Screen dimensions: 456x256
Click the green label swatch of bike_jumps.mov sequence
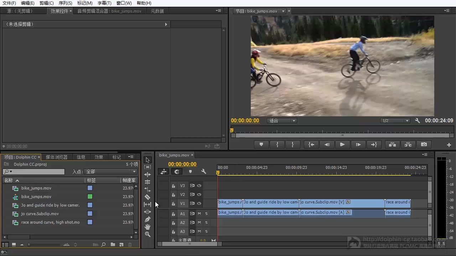point(90,197)
